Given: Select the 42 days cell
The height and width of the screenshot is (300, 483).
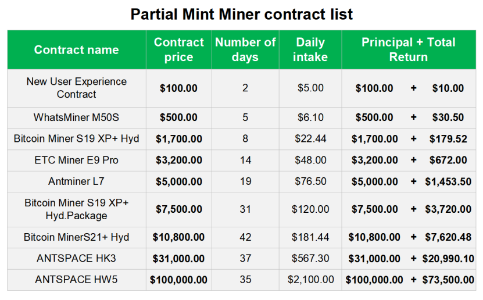Looking at the screenshot, I should click(245, 237).
